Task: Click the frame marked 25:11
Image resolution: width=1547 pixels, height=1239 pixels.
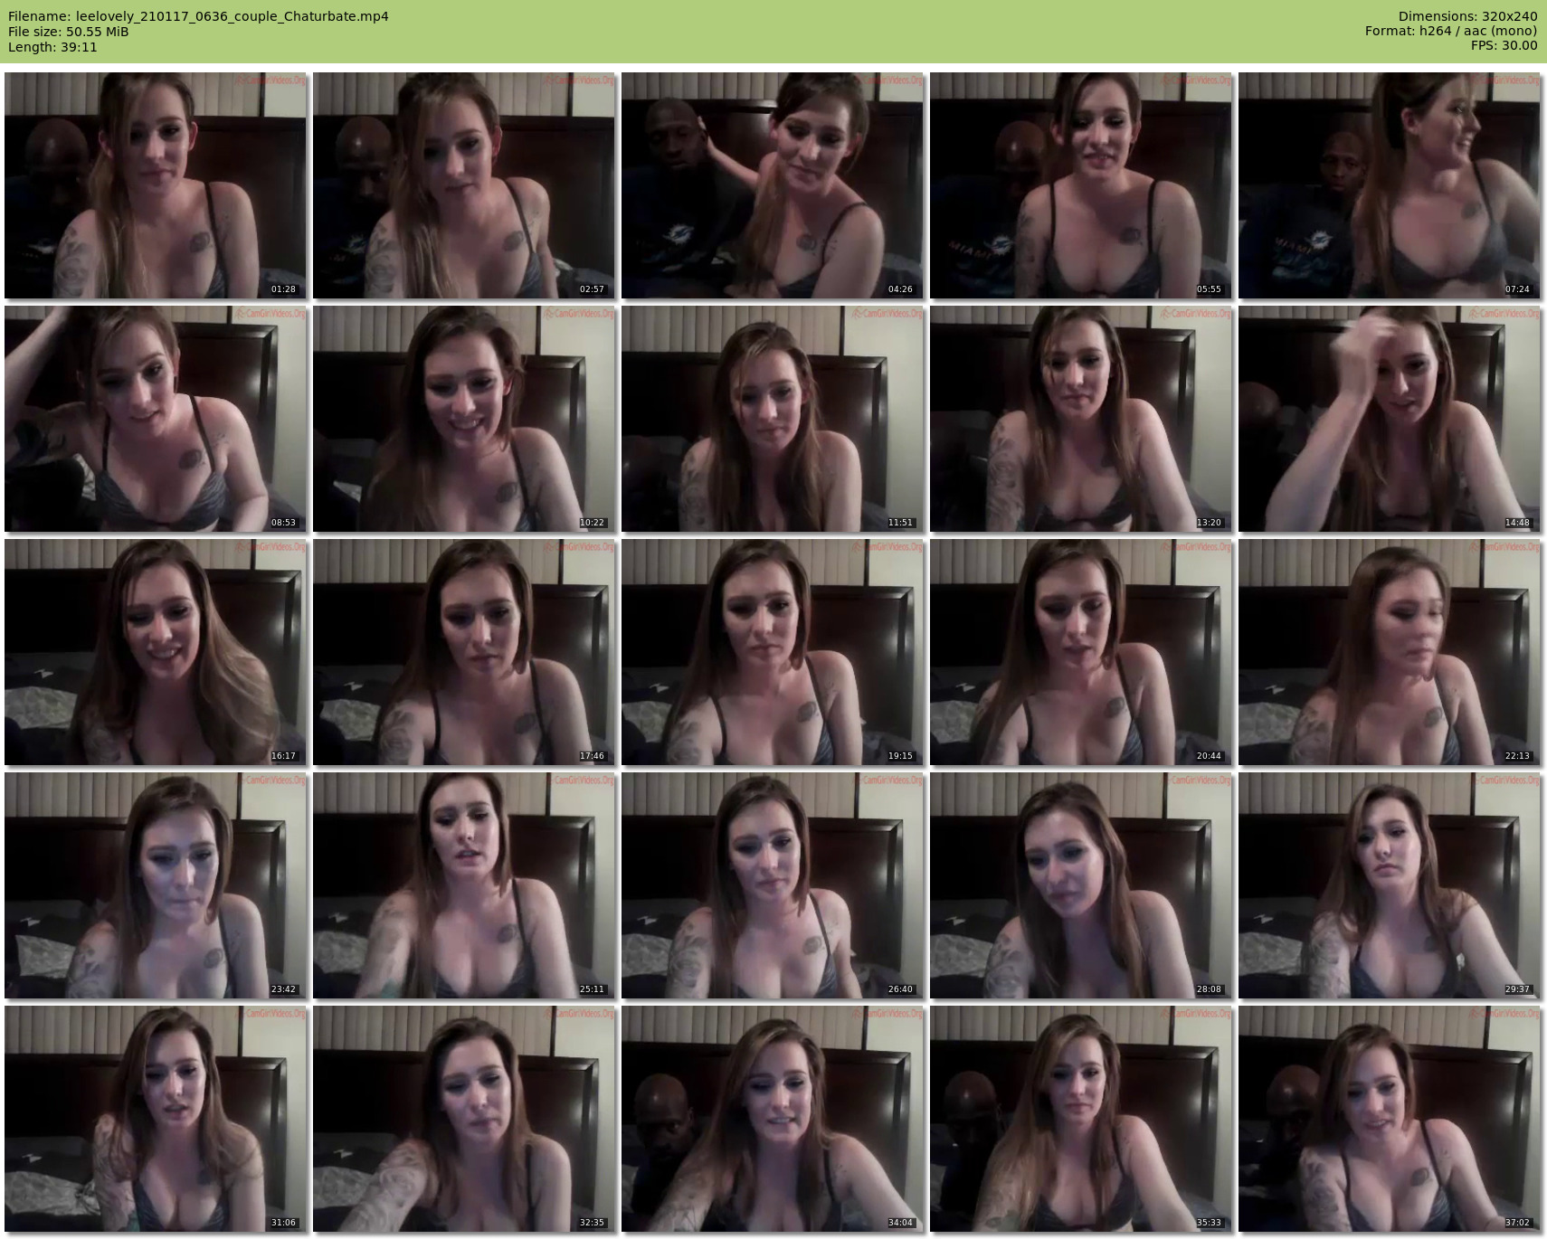Action: point(464,885)
